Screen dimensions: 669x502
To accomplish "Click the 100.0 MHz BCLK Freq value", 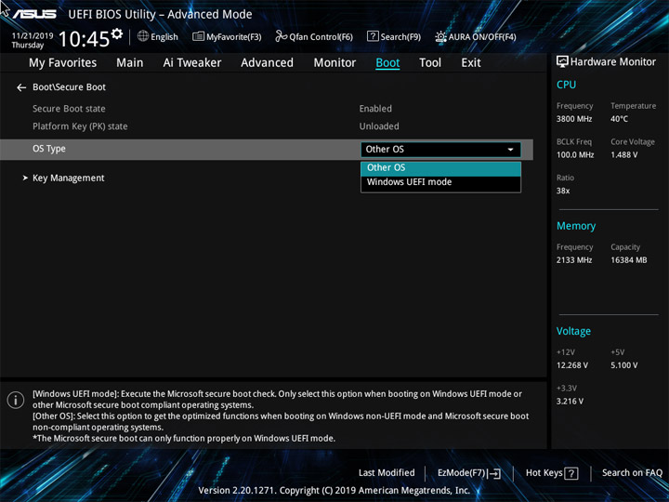I will [575, 155].
